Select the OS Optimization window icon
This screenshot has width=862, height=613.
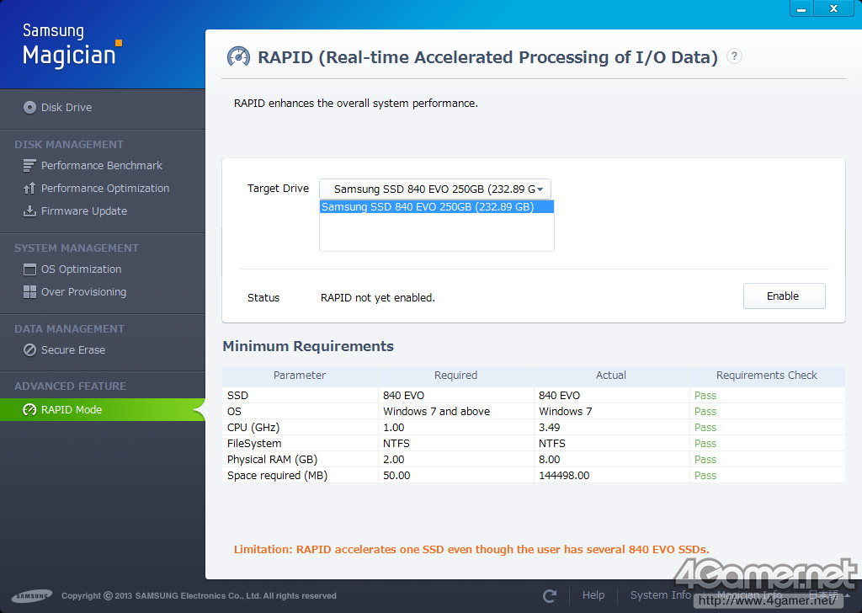[x=29, y=269]
